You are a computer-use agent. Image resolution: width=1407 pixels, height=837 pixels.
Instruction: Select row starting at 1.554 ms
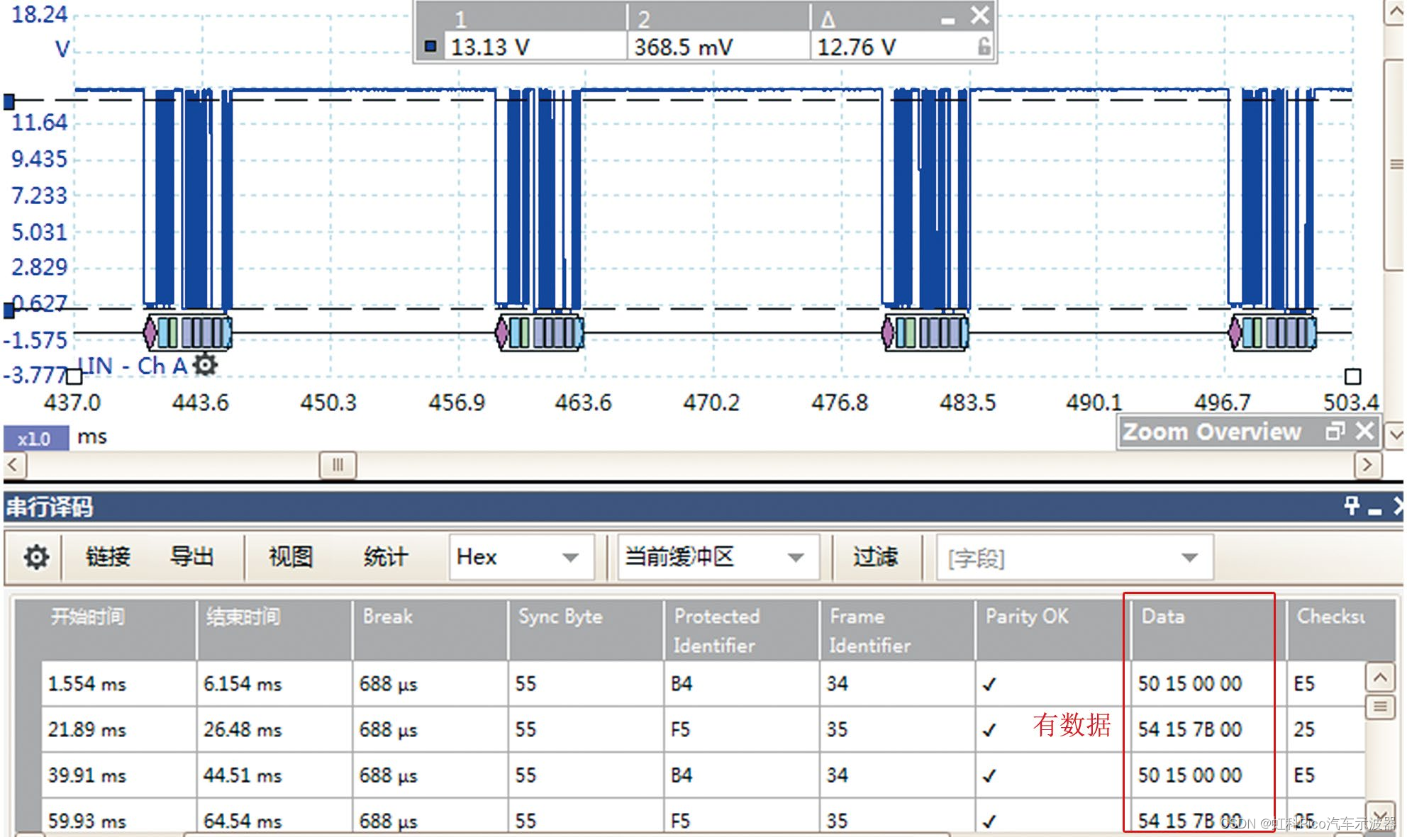point(703,684)
